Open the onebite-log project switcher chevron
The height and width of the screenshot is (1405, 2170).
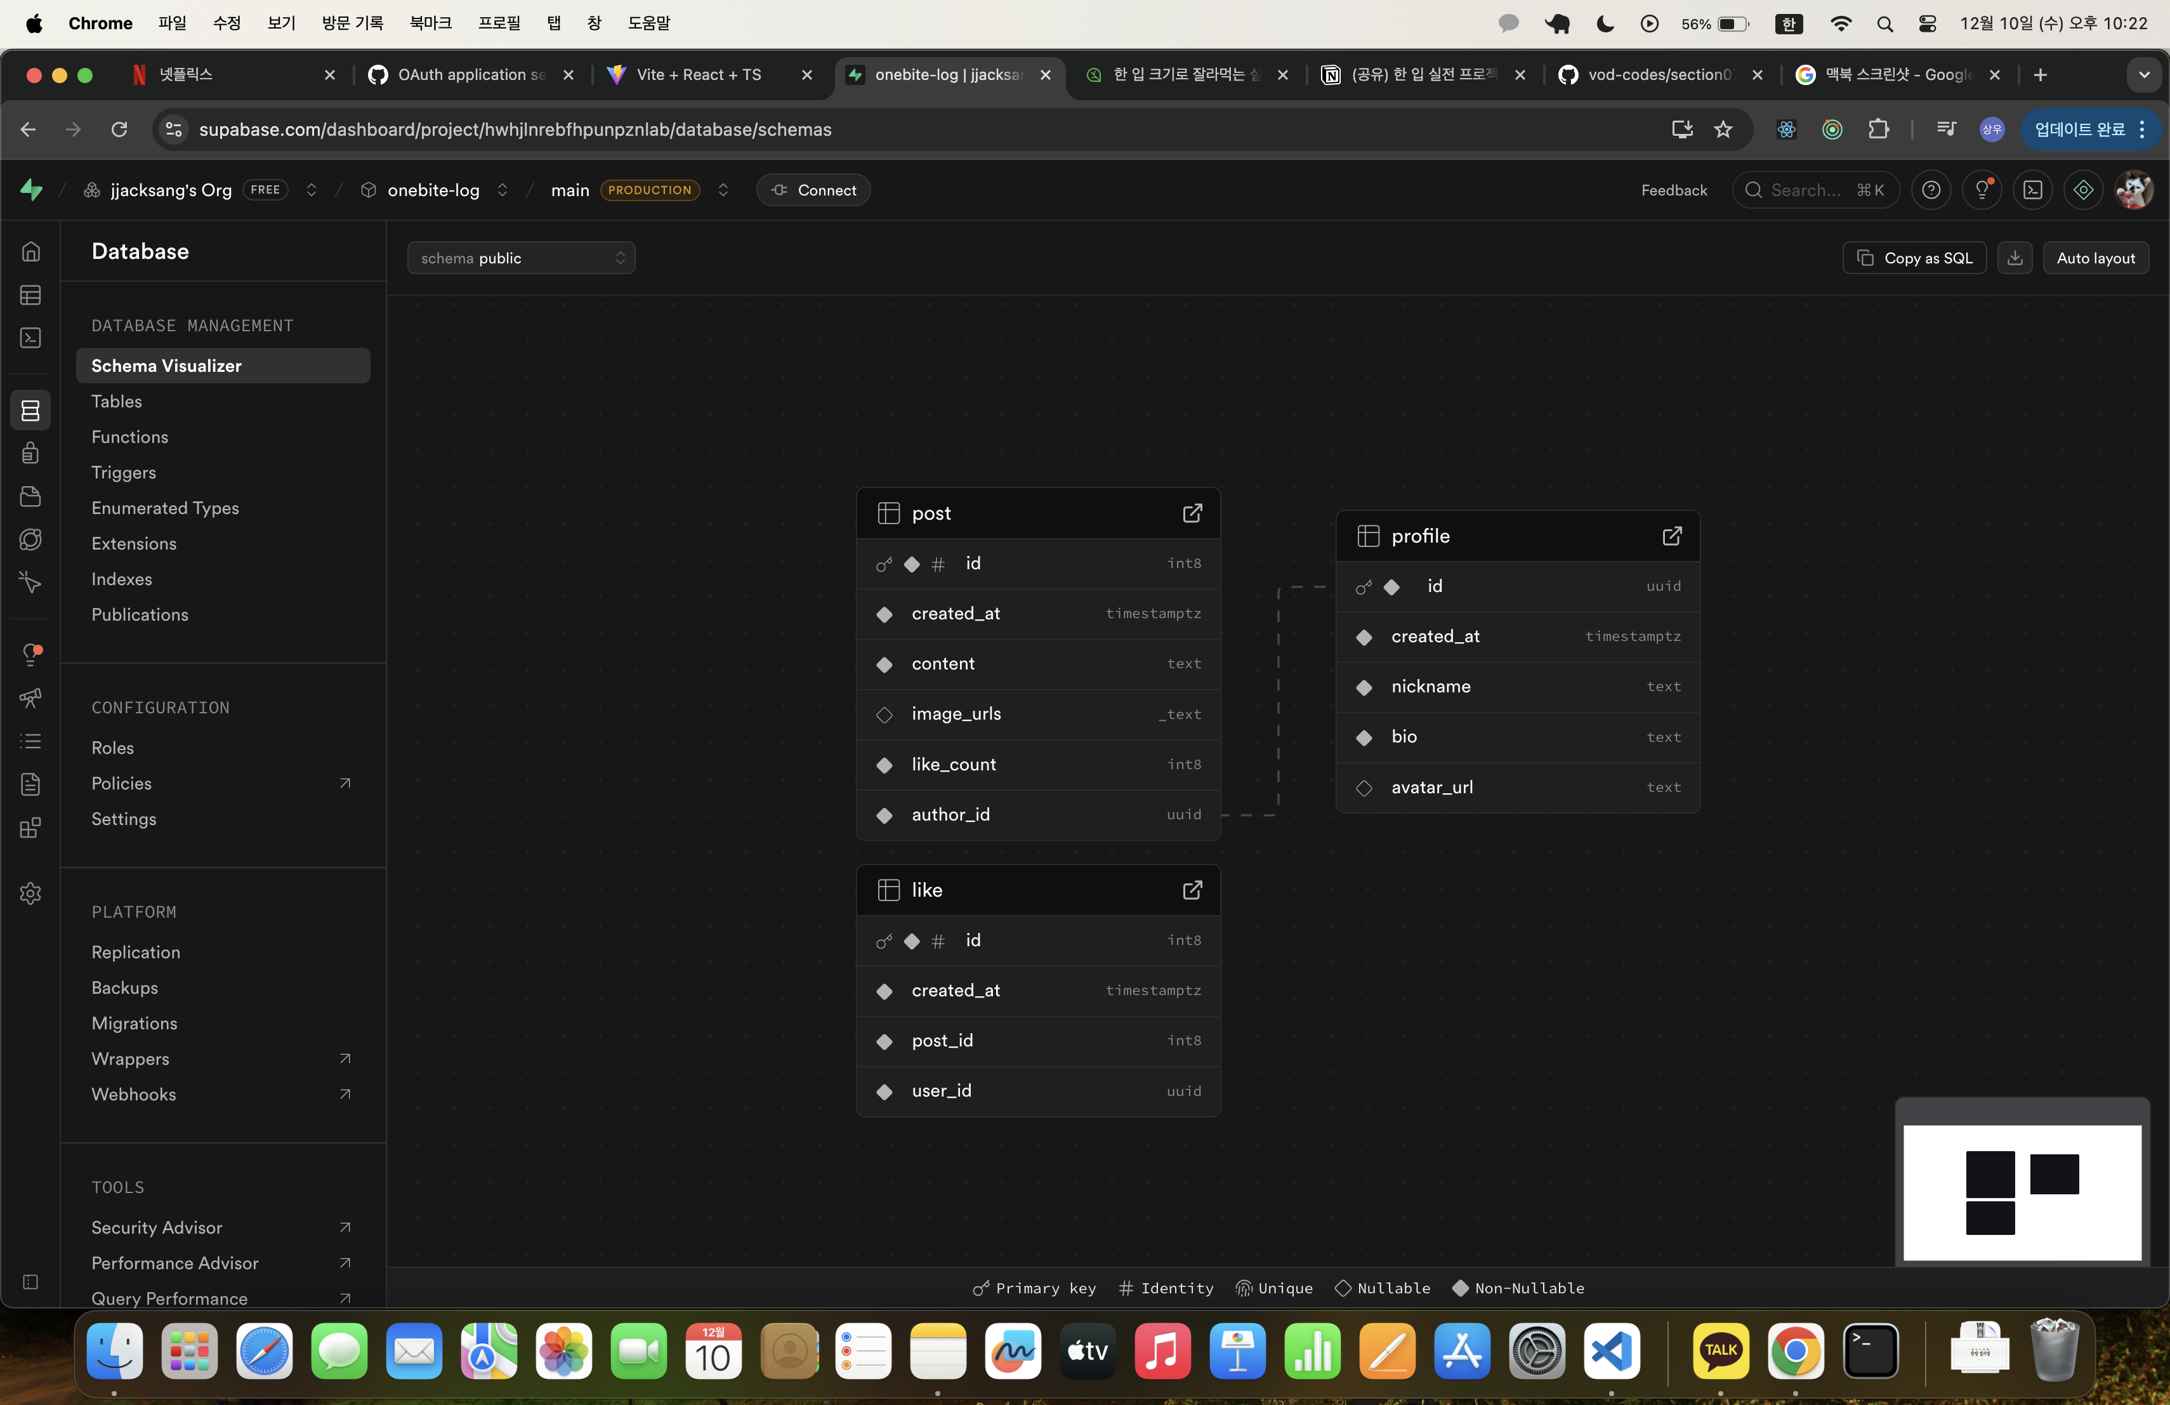(x=503, y=190)
